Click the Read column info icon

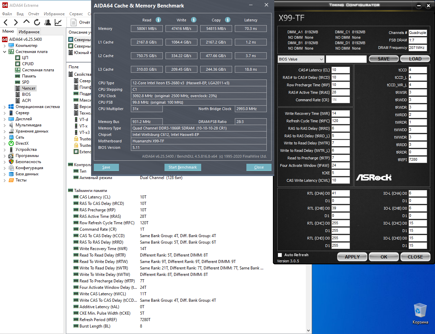(x=158, y=20)
